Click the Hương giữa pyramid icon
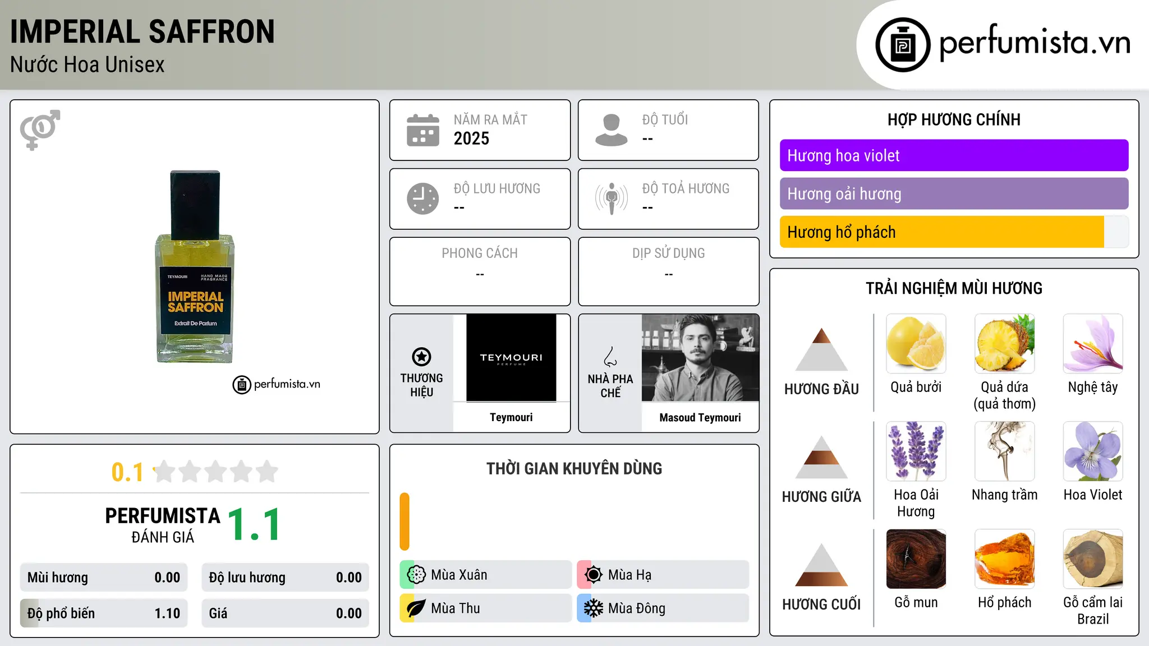This screenshot has height=646, width=1149. click(x=821, y=457)
